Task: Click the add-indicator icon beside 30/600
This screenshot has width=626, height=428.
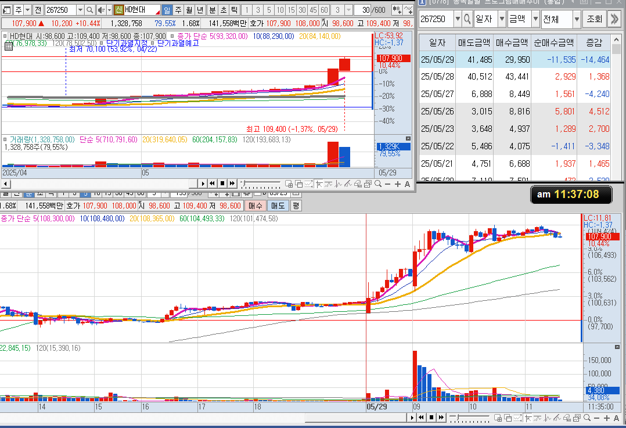Action: tap(397, 9)
